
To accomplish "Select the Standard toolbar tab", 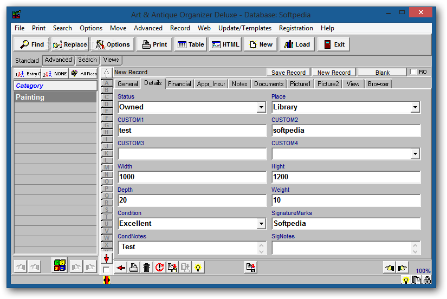I will pos(27,61).
